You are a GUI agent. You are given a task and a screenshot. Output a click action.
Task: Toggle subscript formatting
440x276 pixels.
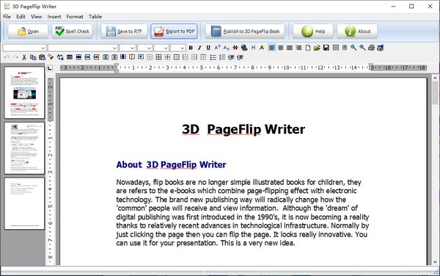[226, 48]
